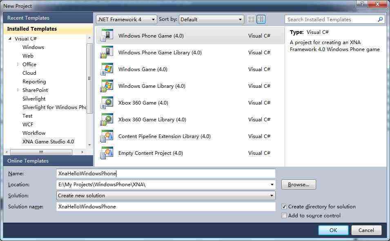Open the Recent Templates section

tap(48, 18)
